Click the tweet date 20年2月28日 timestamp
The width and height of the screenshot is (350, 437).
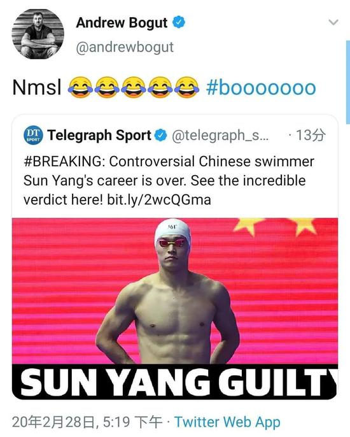pos(87,422)
